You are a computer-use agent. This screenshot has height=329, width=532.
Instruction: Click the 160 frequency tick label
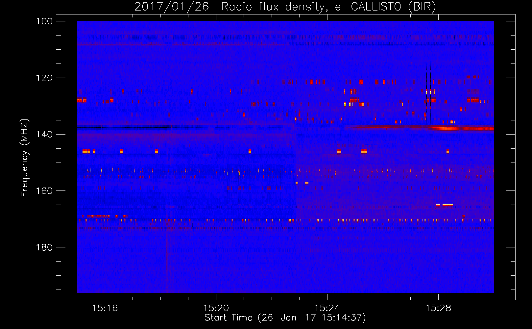[44, 191]
